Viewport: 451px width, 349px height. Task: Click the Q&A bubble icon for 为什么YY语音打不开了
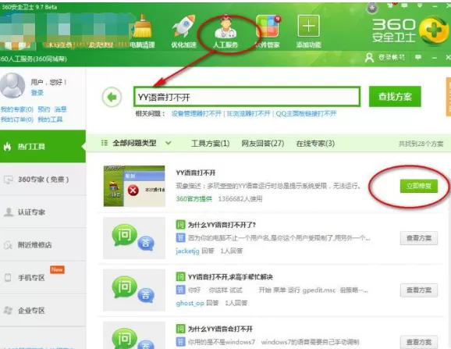134,238
